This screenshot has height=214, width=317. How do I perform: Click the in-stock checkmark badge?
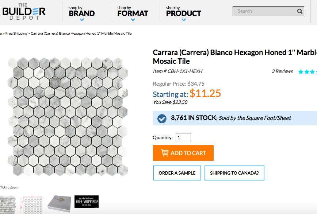[162, 118]
